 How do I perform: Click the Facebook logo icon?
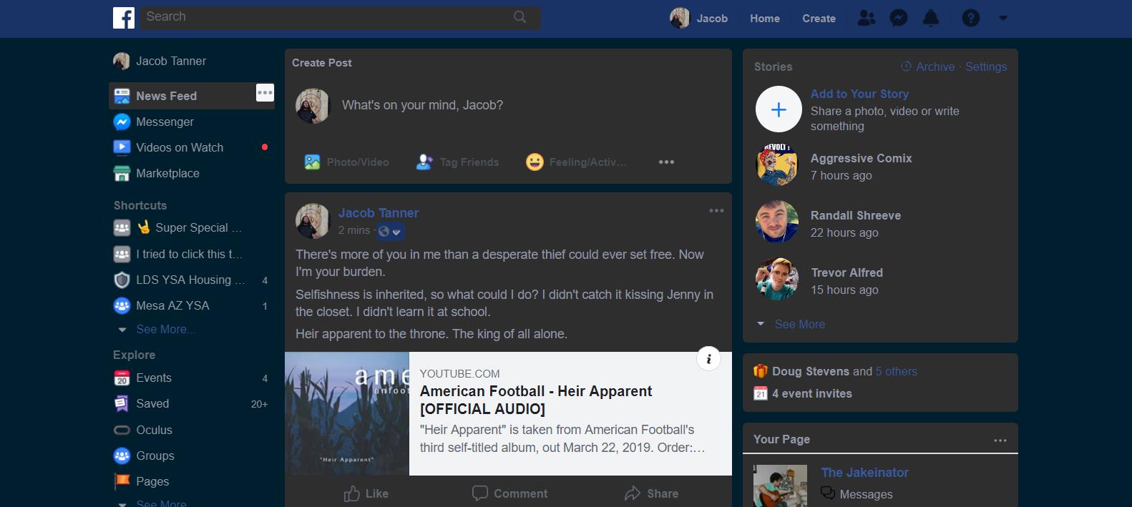coord(124,18)
